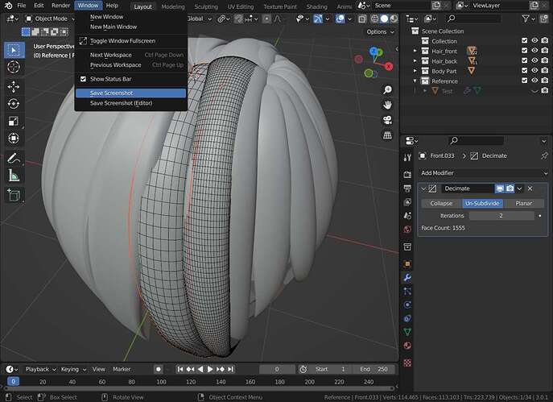Hide the Reference collection in viewport
This screenshot has height=402, width=553.
pyautogui.click(x=534, y=81)
